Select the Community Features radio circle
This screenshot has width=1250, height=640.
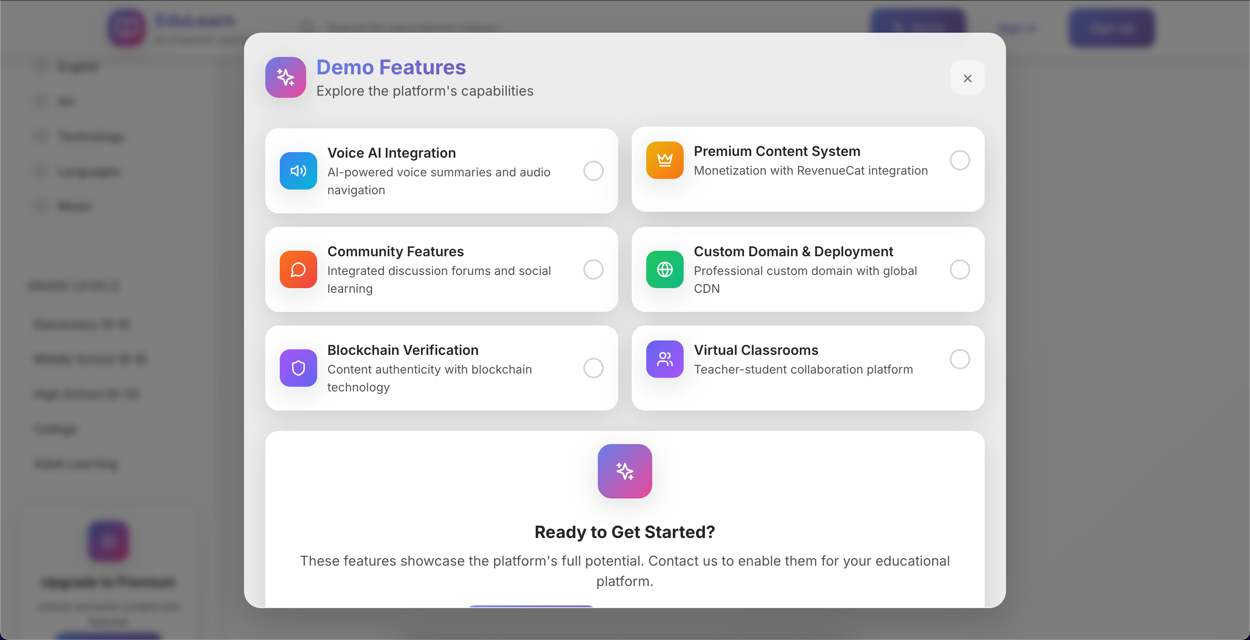pos(593,269)
